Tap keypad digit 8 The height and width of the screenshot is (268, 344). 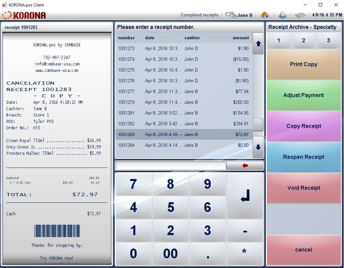click(170, 184)
